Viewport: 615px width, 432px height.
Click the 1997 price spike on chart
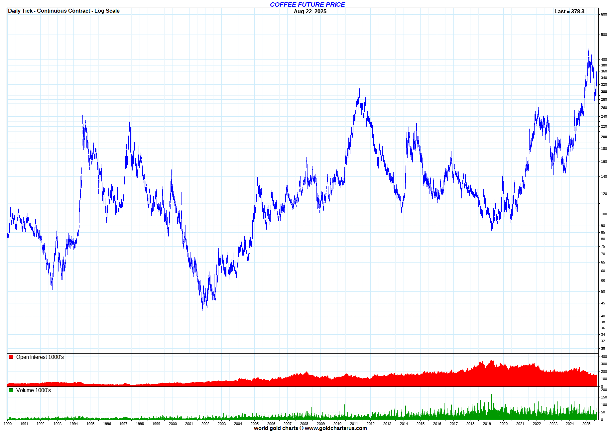pyautogui.click(x=130, y=106)
